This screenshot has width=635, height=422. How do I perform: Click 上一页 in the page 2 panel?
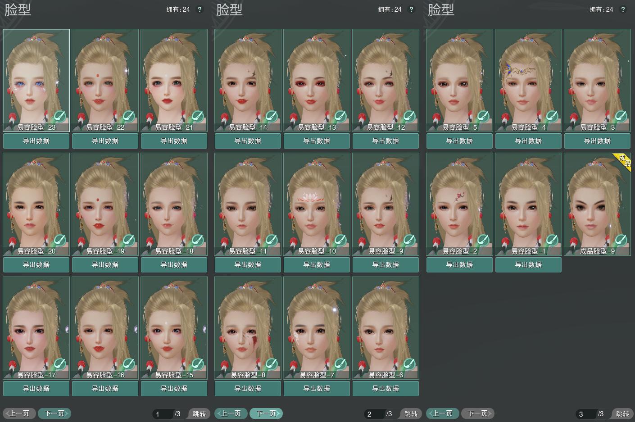tap(231, 413)
